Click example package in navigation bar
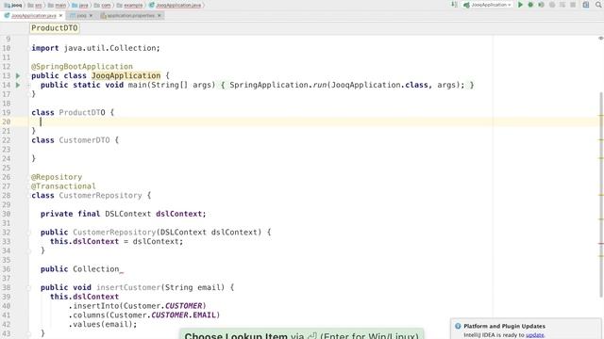 (130, 5)
